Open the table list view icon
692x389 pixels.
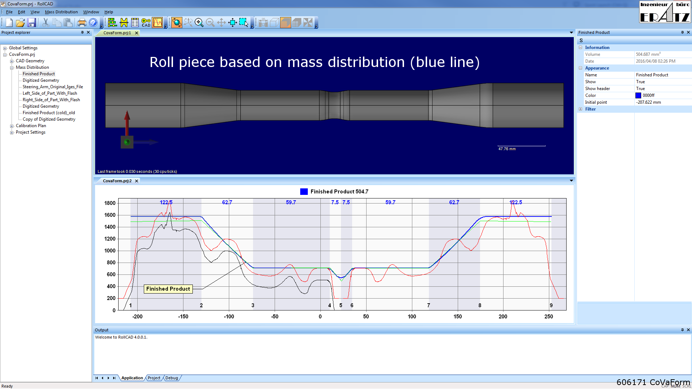click(135, 23)
